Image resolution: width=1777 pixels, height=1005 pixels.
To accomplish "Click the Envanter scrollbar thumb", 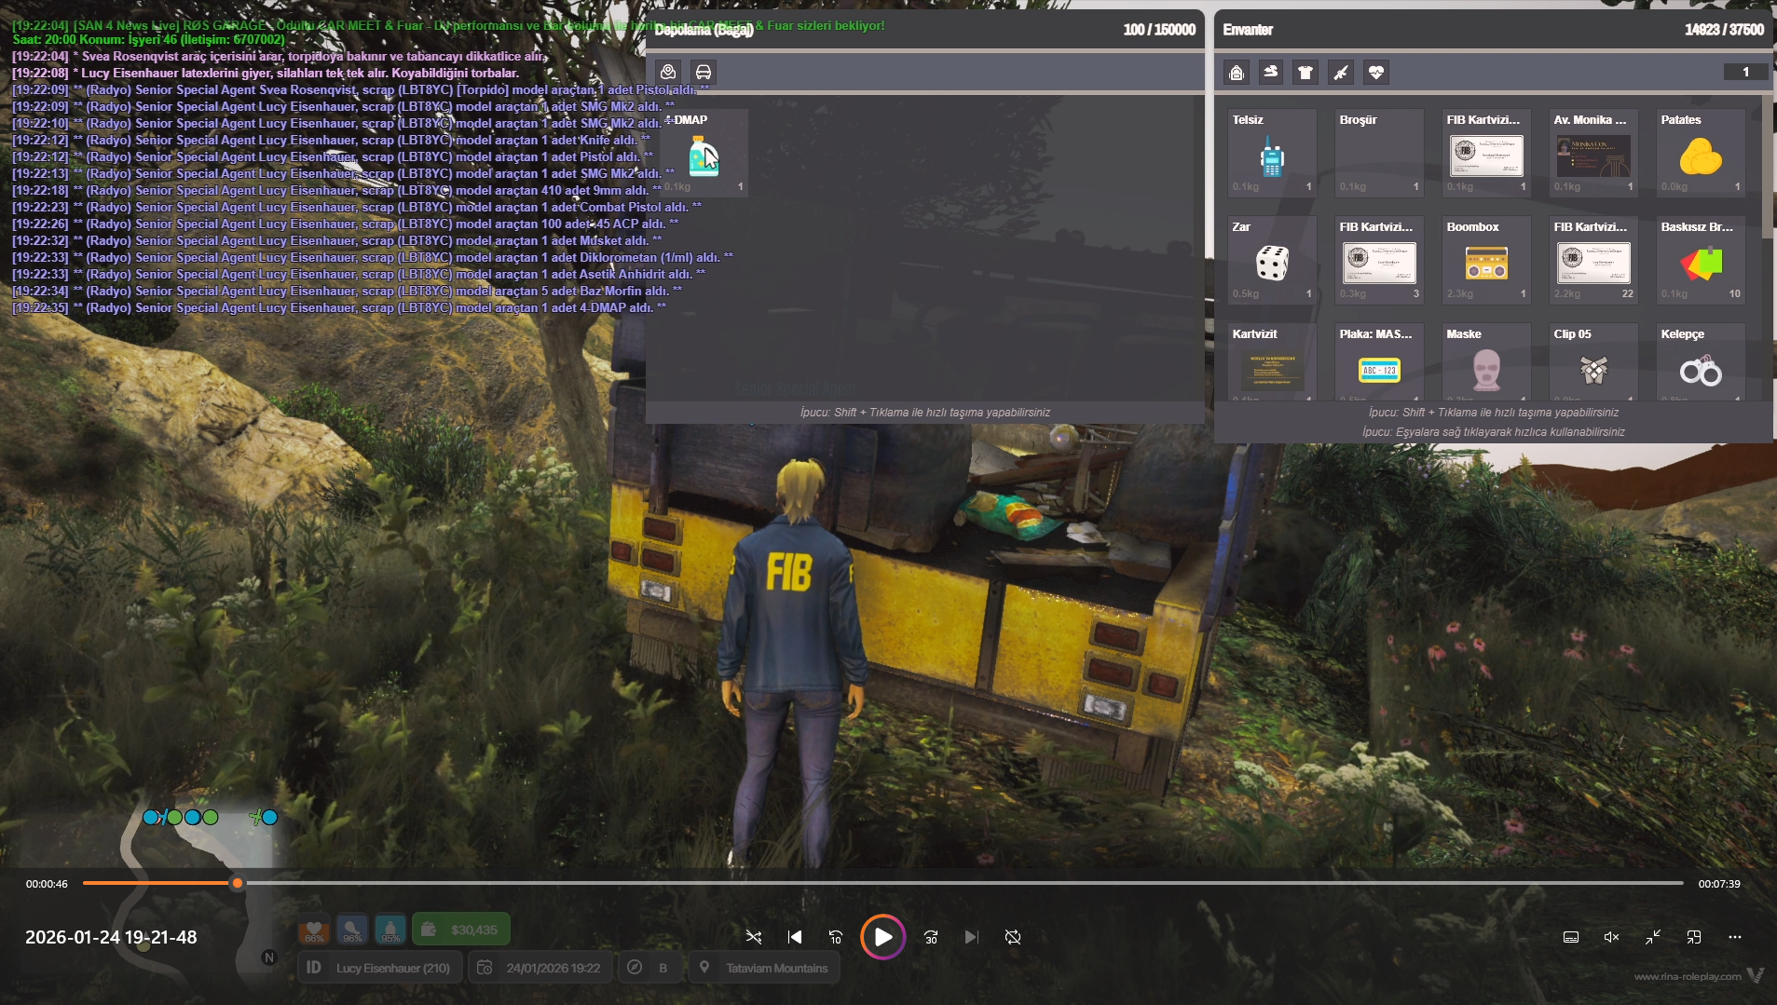I will coord(1767,166).
